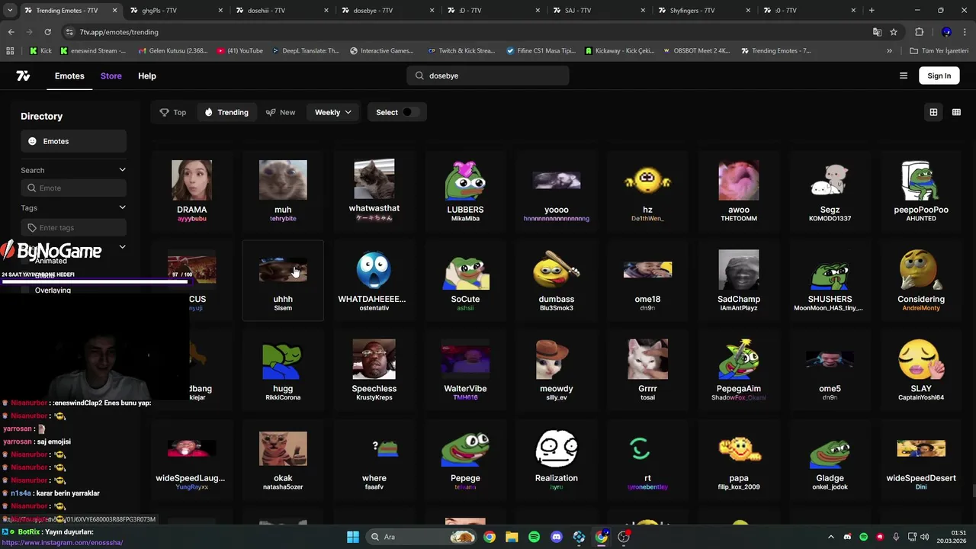Toggle the Overlaying checkbox
The image size is (976, 549).
tap(25, 291)
